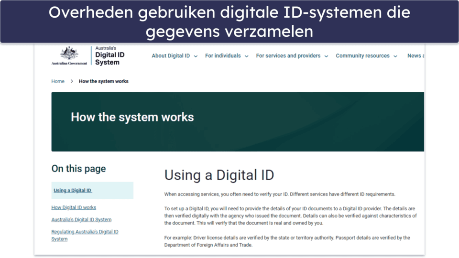459x258 pixels.
Task: Jump to the How Digital ID works section link
Action: point(74,207)
